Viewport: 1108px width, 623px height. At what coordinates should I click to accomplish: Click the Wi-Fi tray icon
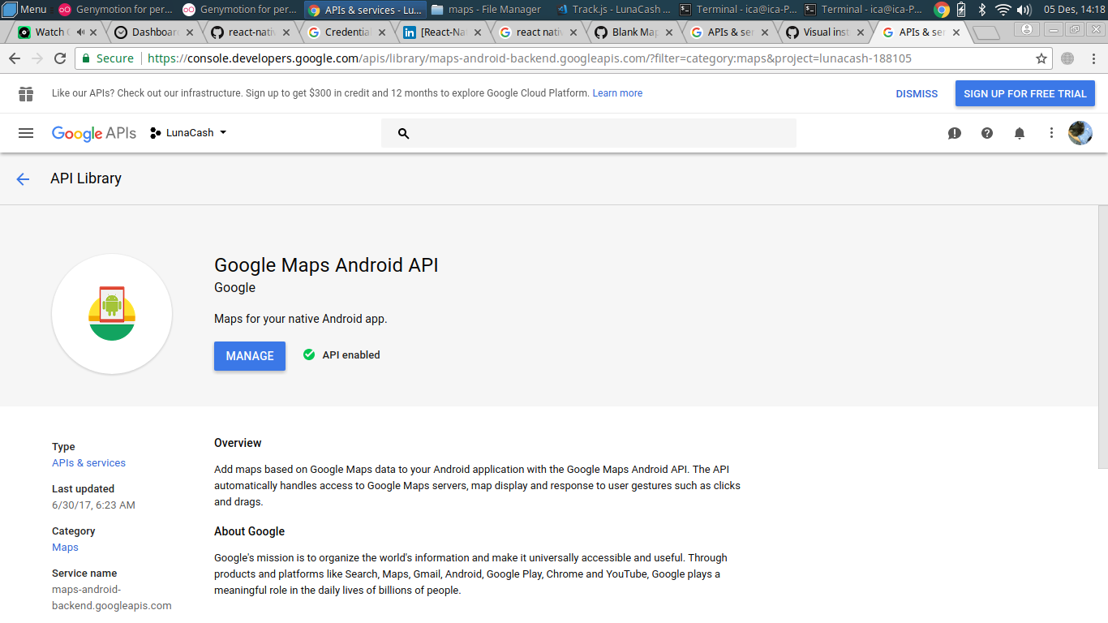pyautogui.click(x=1003, y=10)
